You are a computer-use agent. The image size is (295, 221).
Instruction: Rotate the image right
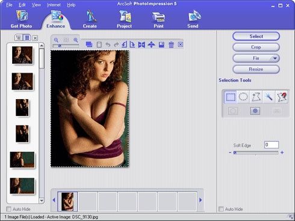(132, 44)
